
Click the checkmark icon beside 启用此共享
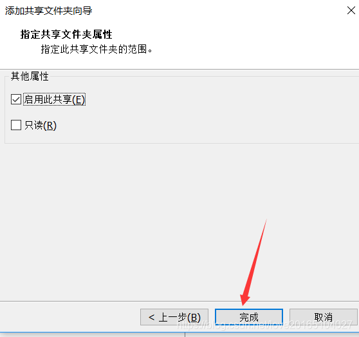pyautogui.click(x=16, y=99)
